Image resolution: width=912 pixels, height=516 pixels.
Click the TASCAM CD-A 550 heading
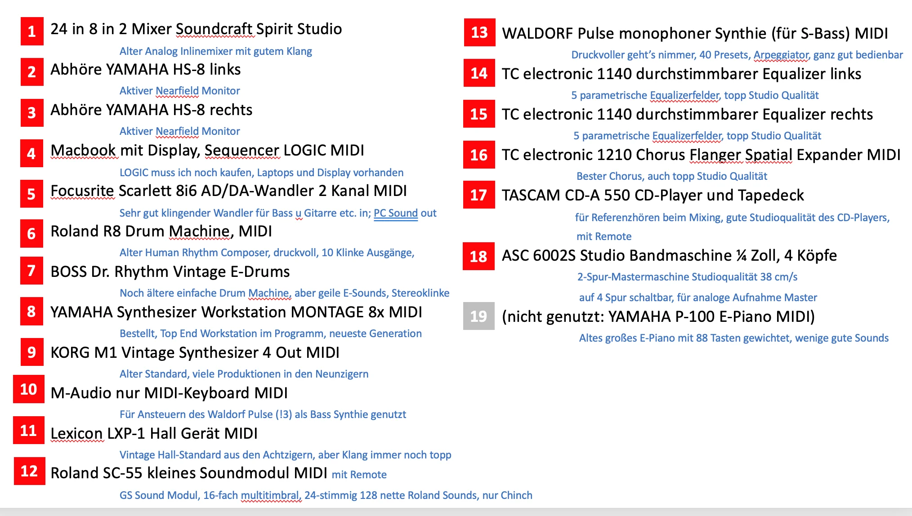tap(653, 196)
